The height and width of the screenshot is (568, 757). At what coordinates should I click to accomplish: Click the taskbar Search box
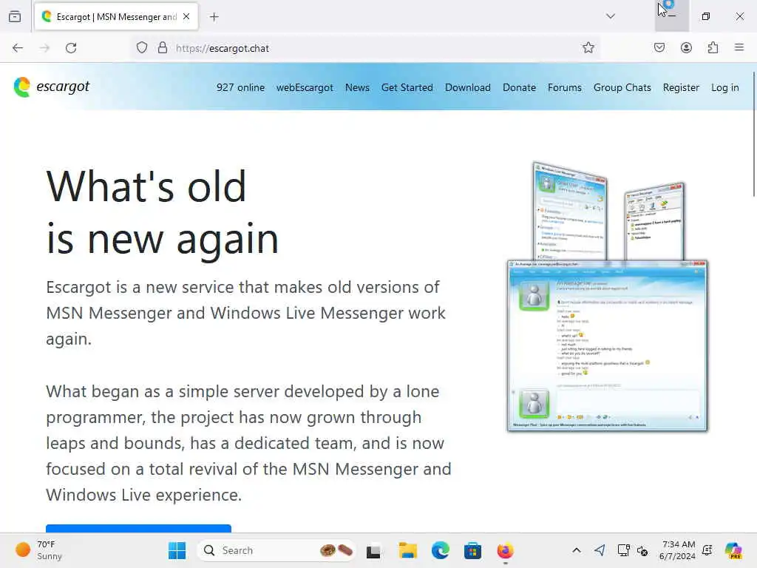click(x=276, y=550)
